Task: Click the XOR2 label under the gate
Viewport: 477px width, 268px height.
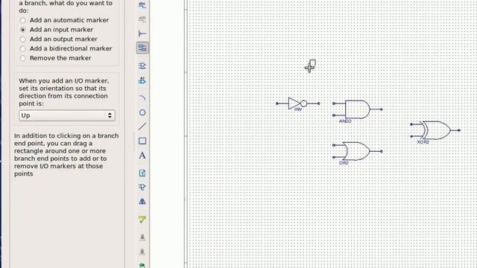Action: pos(423,142)
